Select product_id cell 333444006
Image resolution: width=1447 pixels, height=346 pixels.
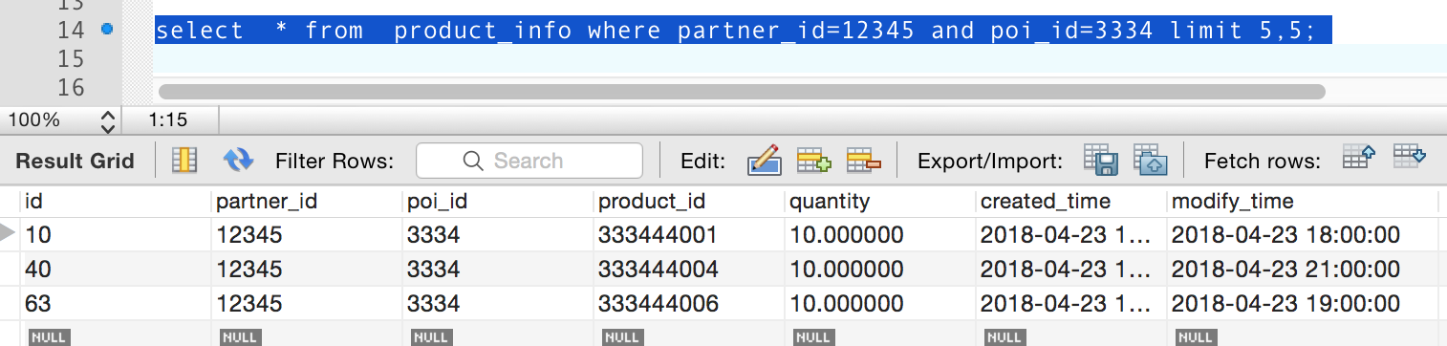coord(689,304)
